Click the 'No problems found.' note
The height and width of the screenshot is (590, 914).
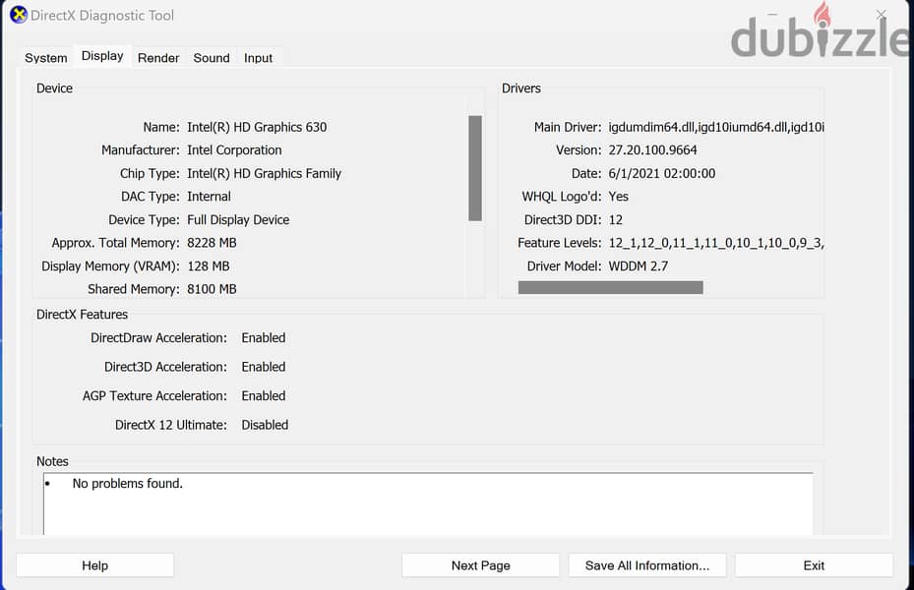point(128,484)
